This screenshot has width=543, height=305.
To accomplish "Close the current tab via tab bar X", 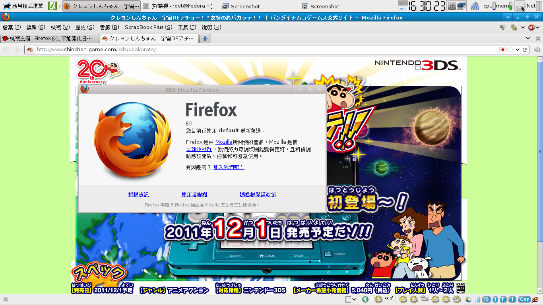I will click(538, 39).
